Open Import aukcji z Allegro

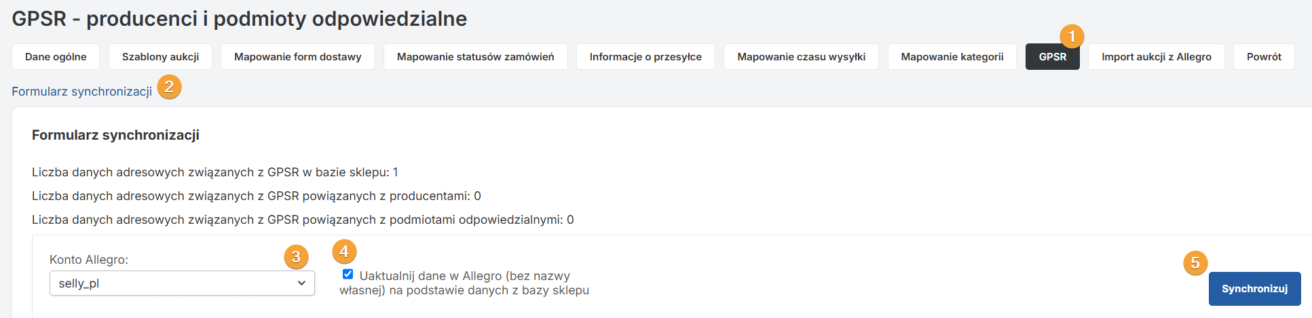tap(1156, 57)
